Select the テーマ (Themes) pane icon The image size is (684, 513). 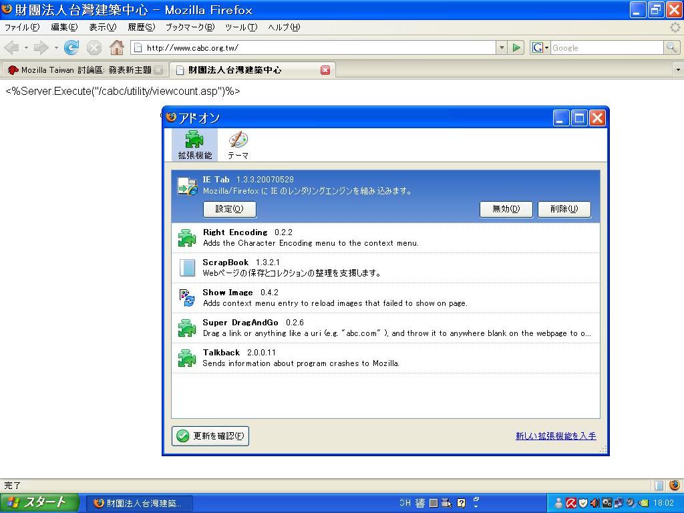[238, 145]
